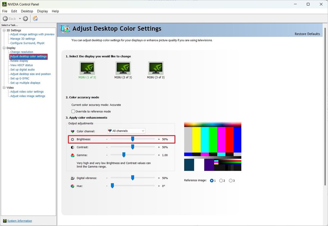The image size is (328, 226).
Task: Open the Desktop menu
Action: [27, 11]
